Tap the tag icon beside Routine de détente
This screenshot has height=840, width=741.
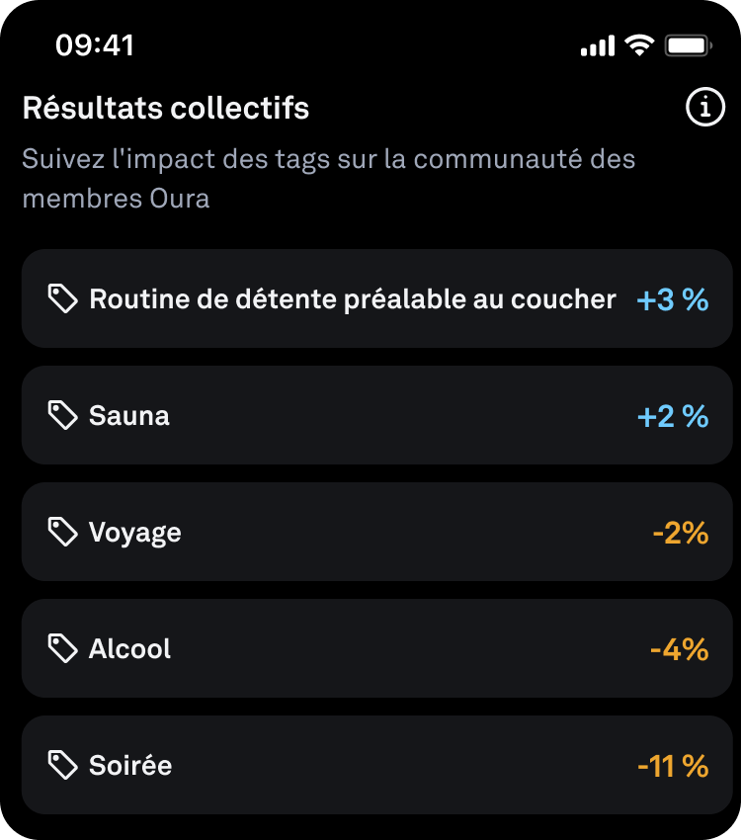[x=62, y=299]
